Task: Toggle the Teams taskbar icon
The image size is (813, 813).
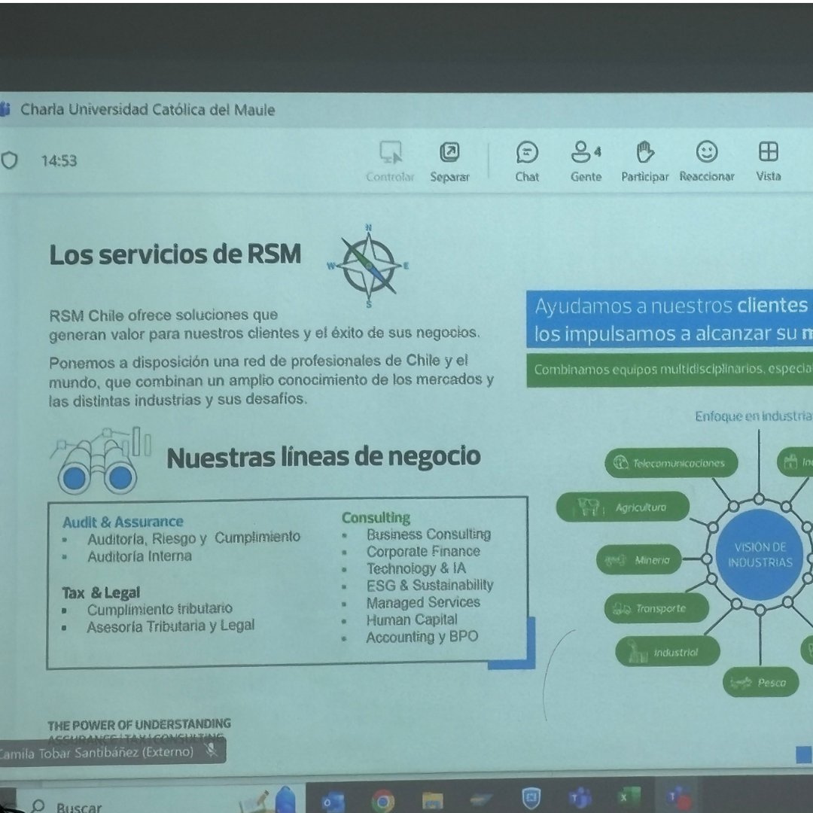Action: pos(580,796)
